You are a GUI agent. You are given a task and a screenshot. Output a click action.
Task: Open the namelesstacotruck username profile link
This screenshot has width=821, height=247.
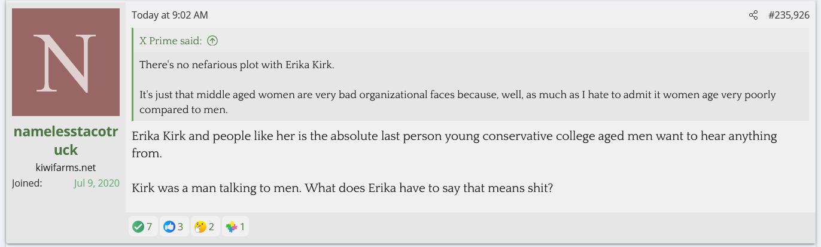66,140
